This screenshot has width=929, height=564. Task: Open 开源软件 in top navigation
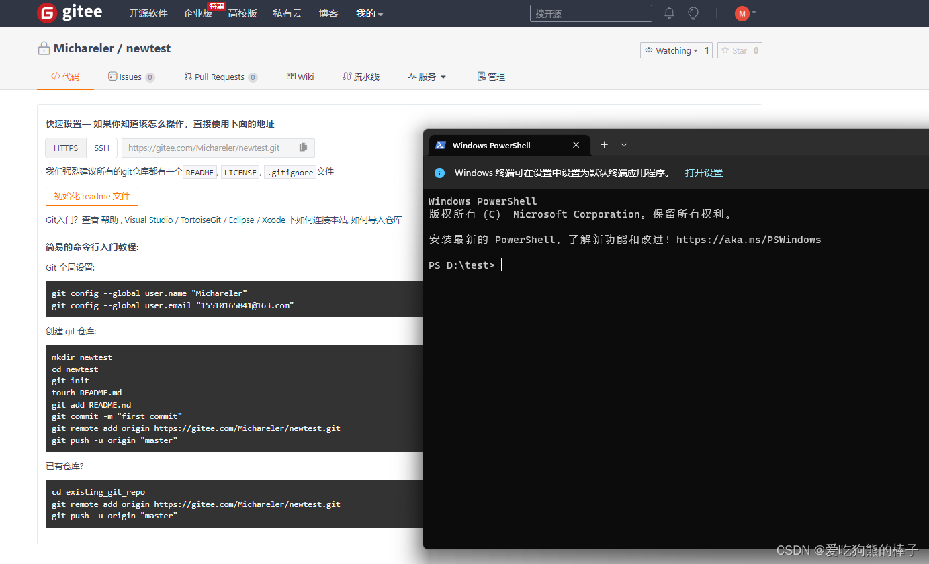point(148,13)
